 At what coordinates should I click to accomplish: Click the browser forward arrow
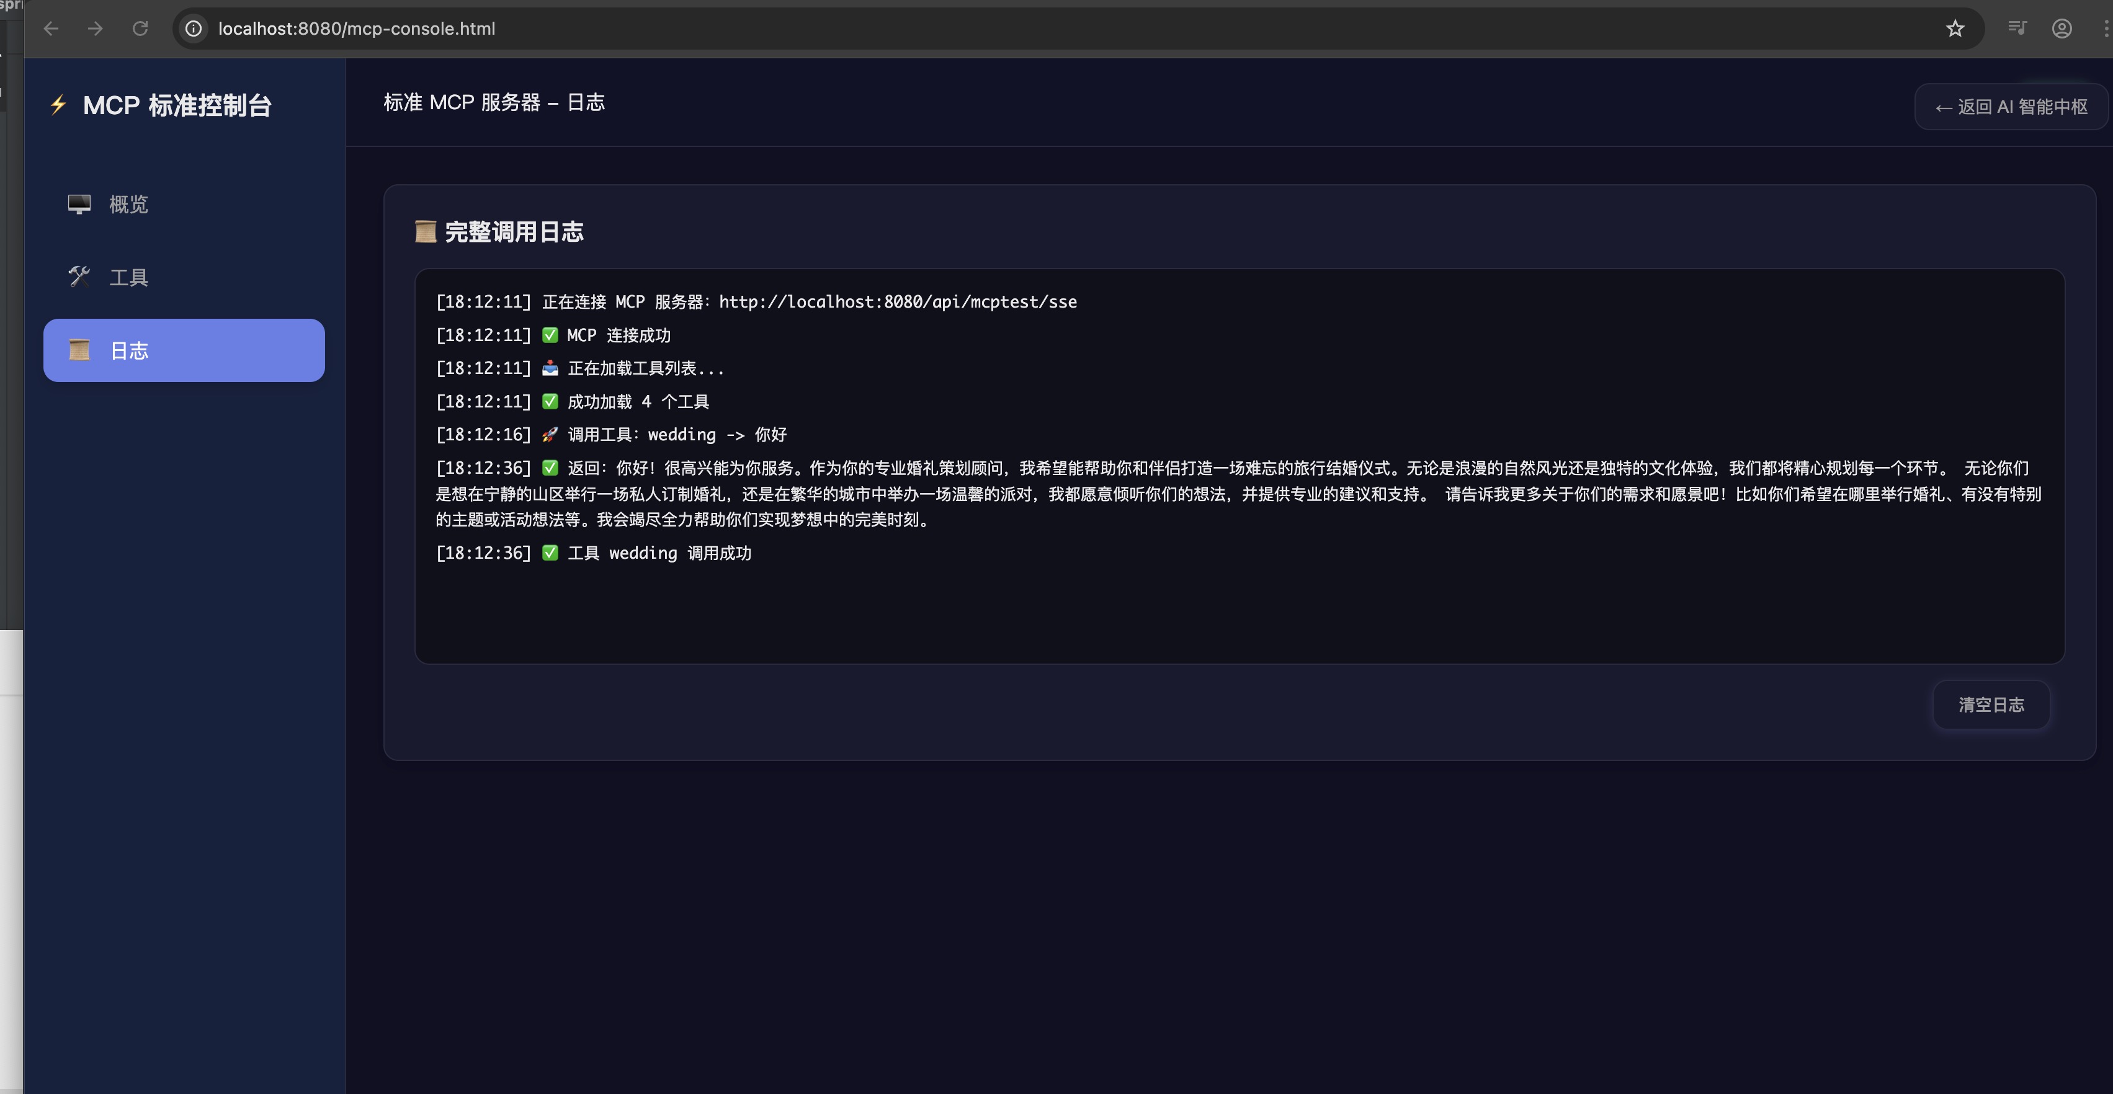click(95, 29)
